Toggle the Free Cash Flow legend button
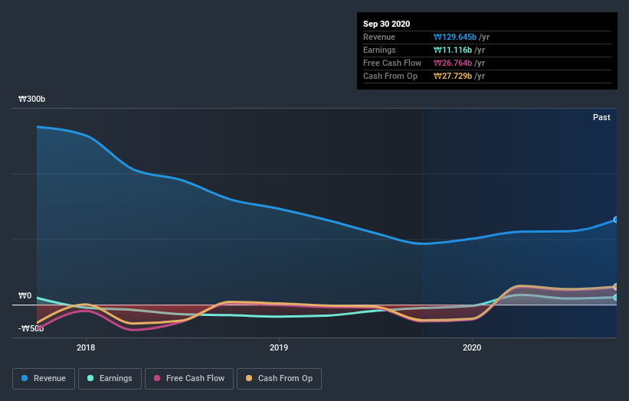The width and height of the screenshot is (629, 401). point(189,379)
